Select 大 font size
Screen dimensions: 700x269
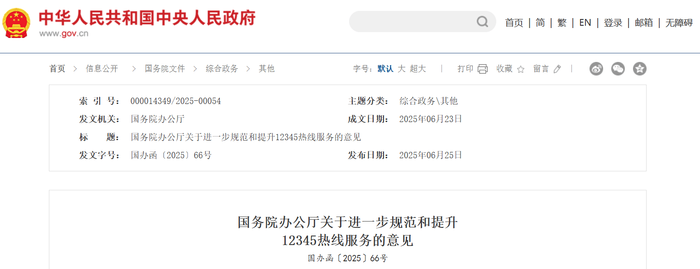click(x=401, y=69)
